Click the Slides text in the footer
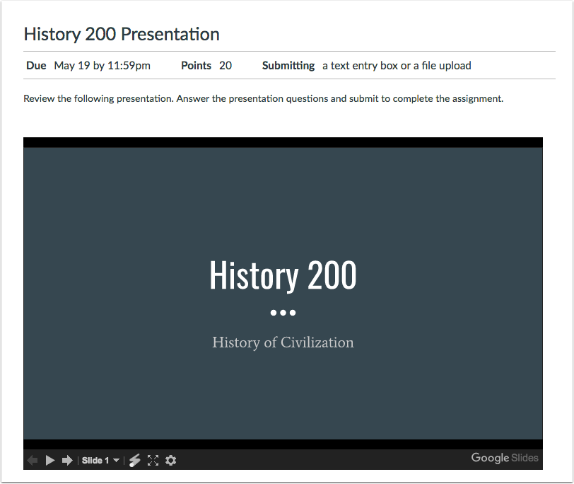 coord(524,458)
